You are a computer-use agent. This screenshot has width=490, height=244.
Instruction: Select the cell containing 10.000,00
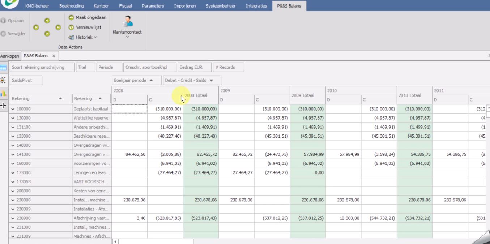tap(343, 218)
